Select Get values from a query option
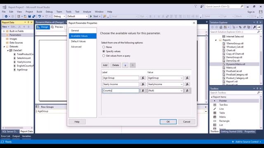Screen dimensions: 264x148 pyautogui.click(x=104, y=56)
